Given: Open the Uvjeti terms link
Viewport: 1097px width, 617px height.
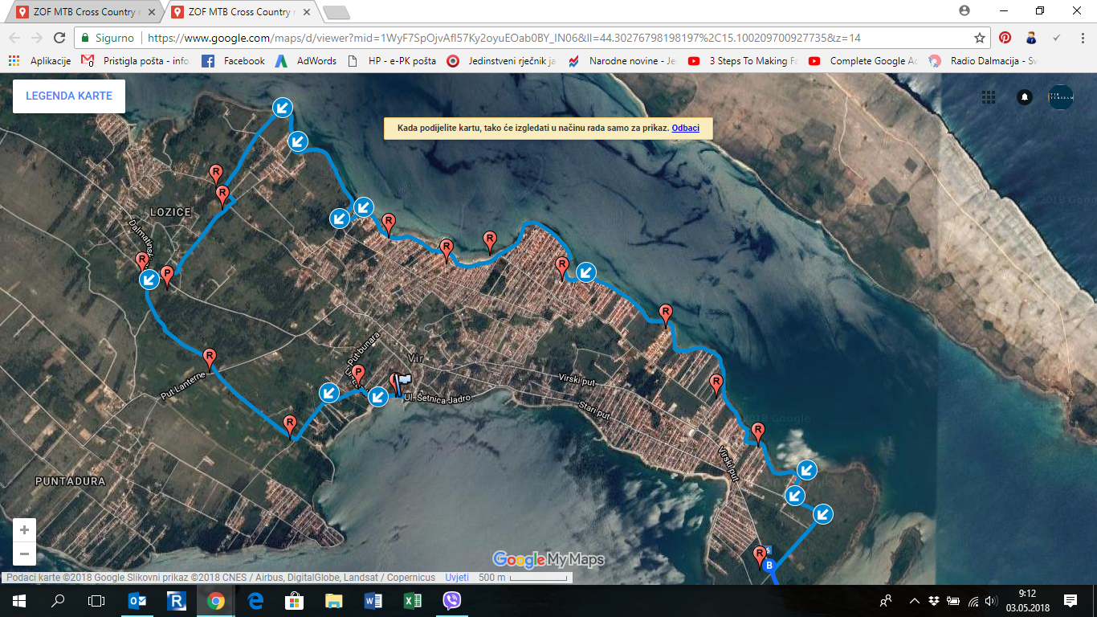Looking at the screenshot, I should pyautogui.click(x=457, y=578).
